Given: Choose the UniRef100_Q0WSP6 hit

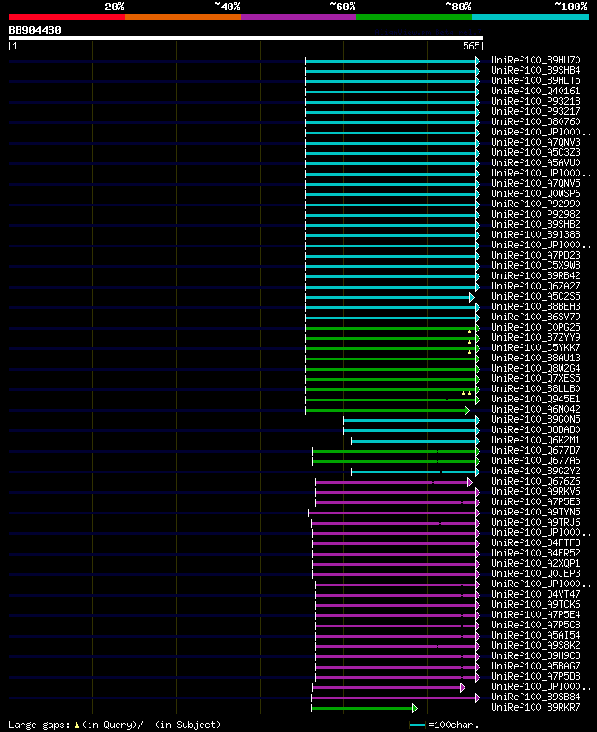Looking at the screenshot, I should (x=535, y=194).
